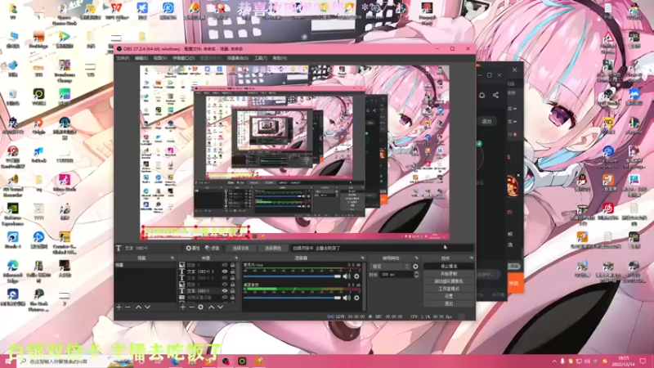This screenshot has height=368, width=654.
Task: Open the 视图(V) menu in OBS
Action: click(x=159, y=58)
